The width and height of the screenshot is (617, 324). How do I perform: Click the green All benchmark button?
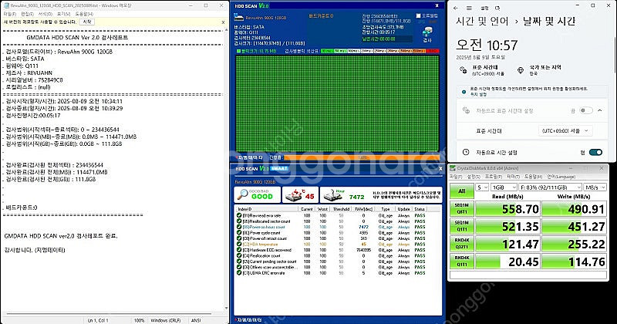tap(461, 191)
